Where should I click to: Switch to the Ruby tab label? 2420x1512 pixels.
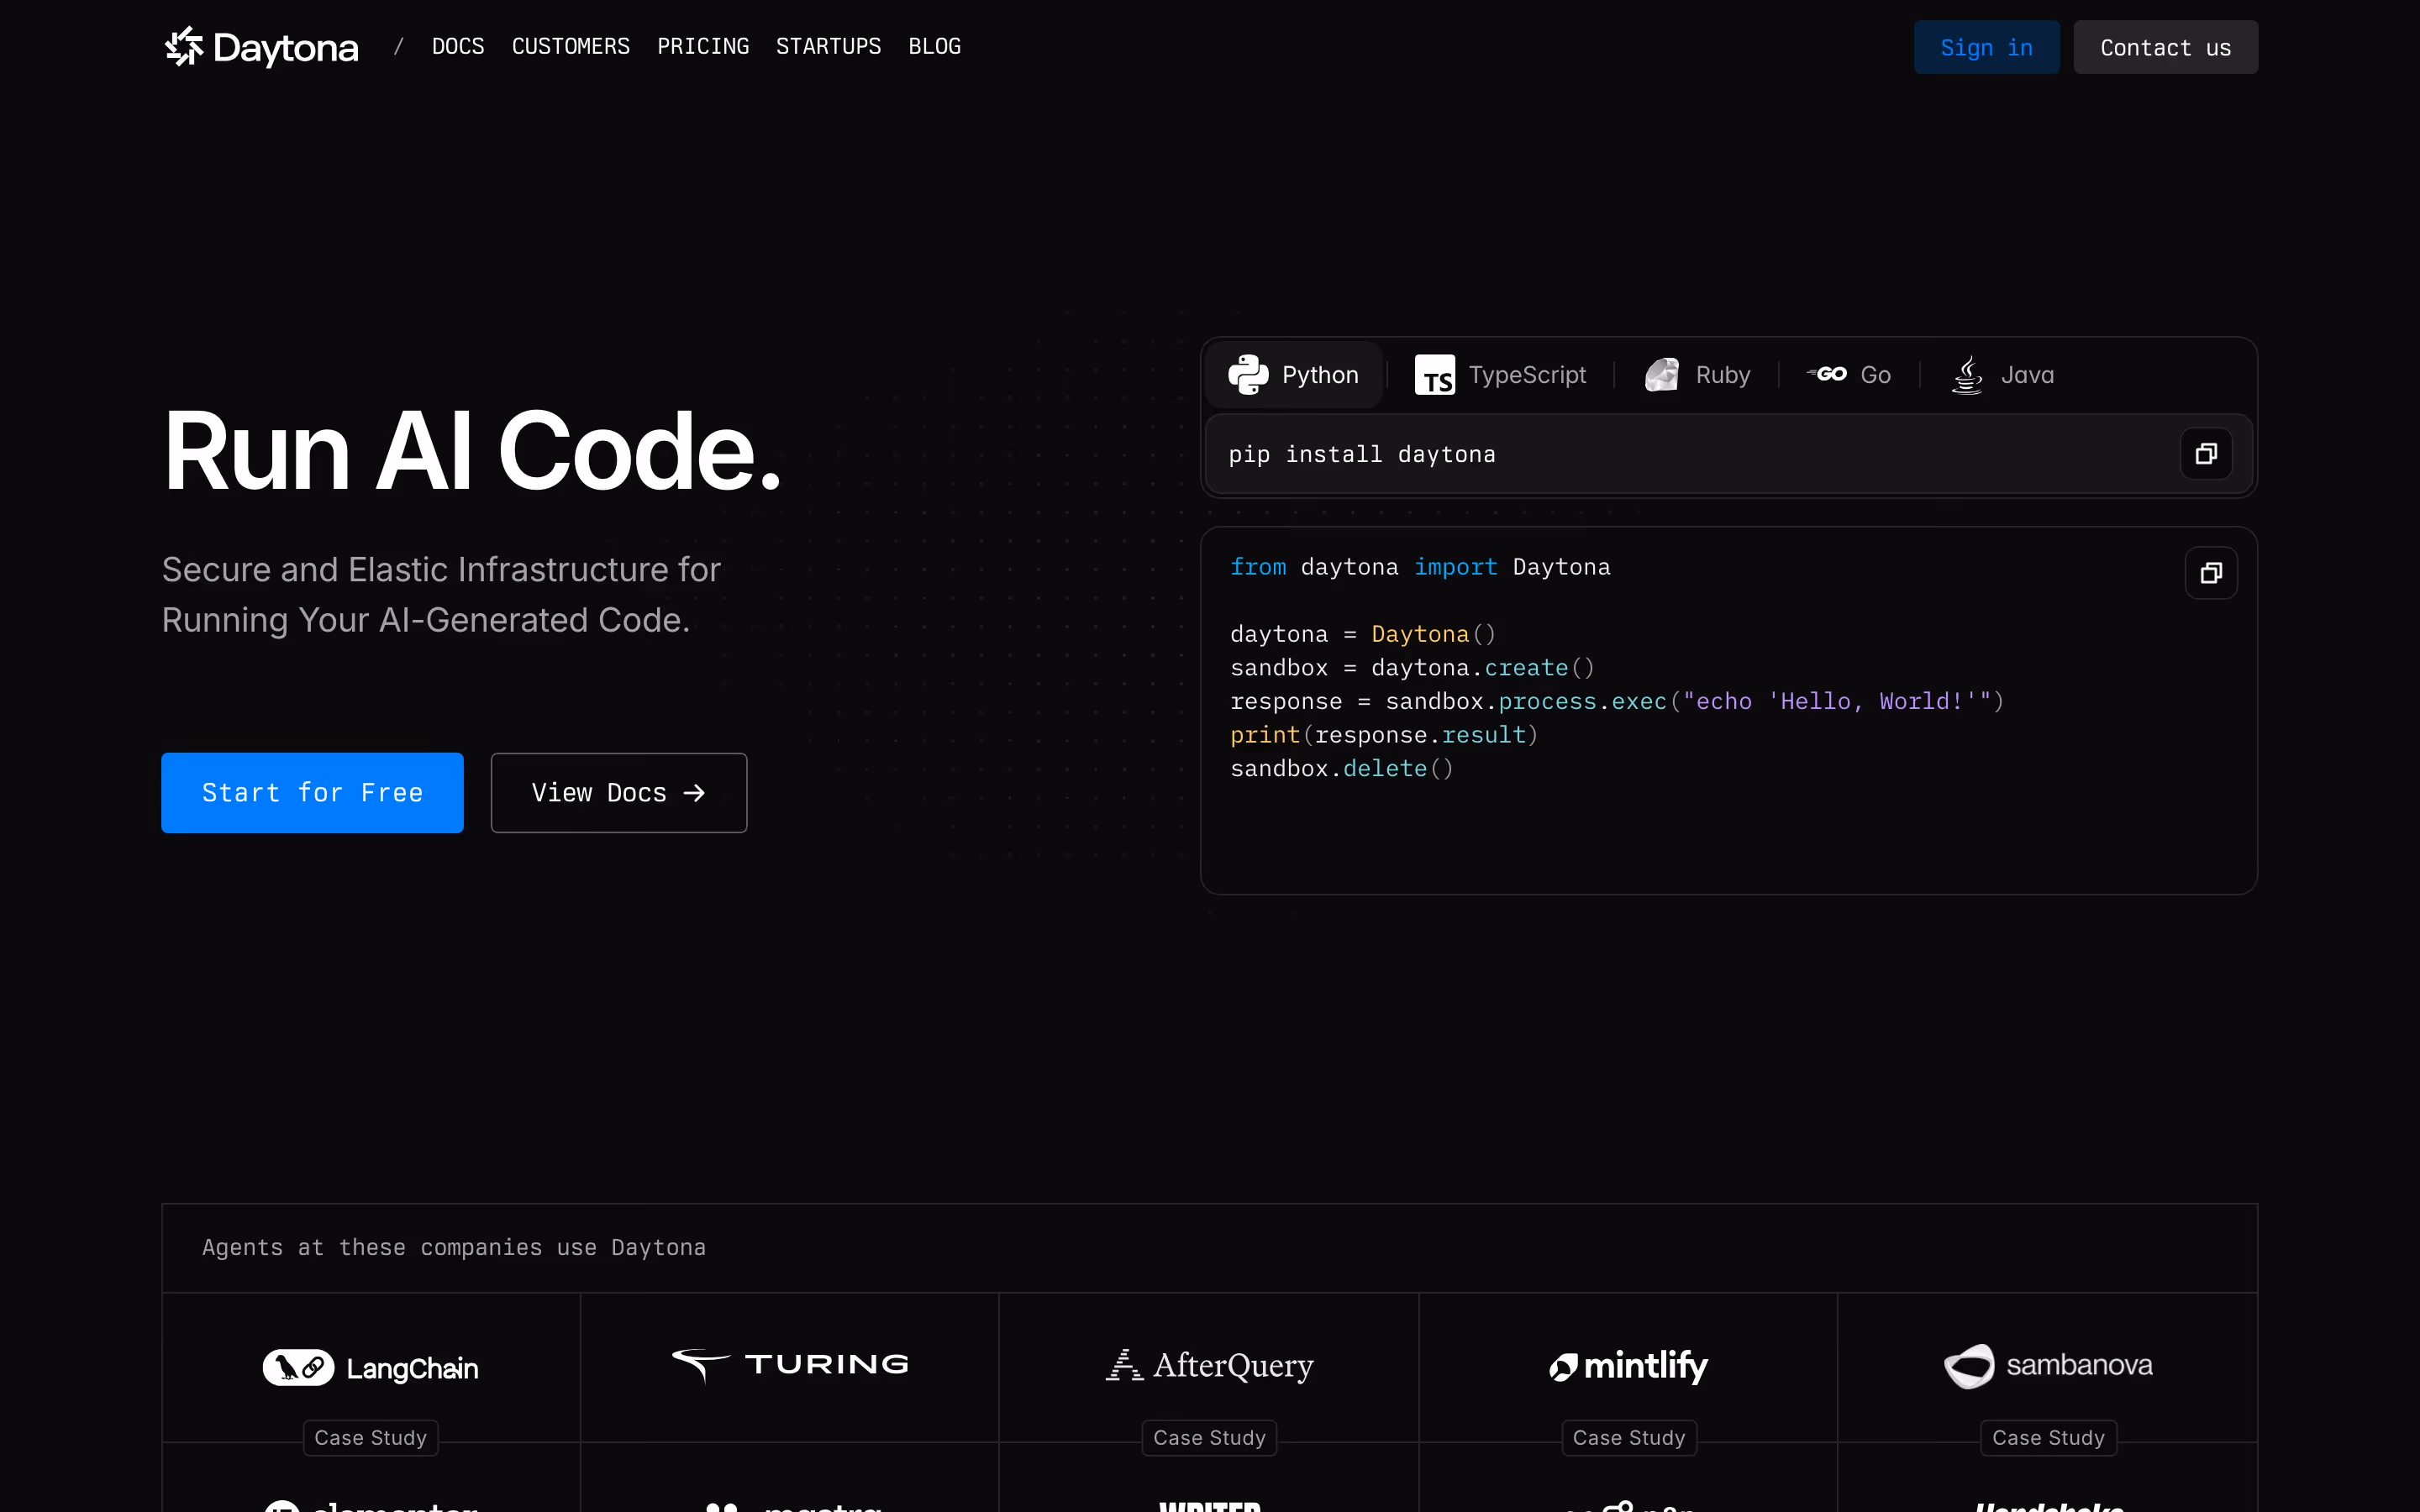click(1722, 375)
